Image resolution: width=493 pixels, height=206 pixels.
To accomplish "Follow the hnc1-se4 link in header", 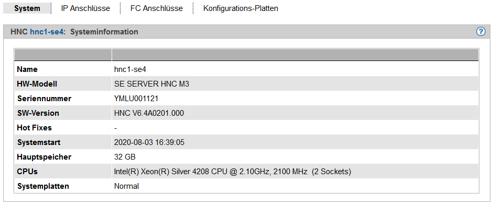I will 47,32.
